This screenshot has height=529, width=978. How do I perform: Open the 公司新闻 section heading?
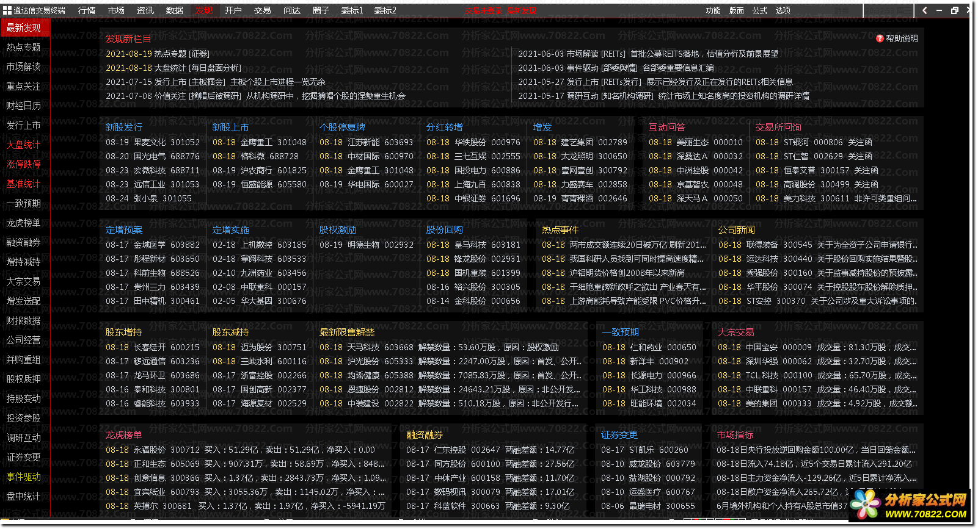pyautogui.click(x=737, y=229)
